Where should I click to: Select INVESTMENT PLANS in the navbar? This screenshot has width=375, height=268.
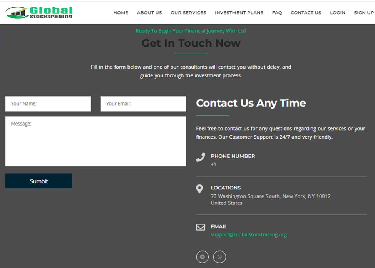pyautogui.click(x=239, y=13)
